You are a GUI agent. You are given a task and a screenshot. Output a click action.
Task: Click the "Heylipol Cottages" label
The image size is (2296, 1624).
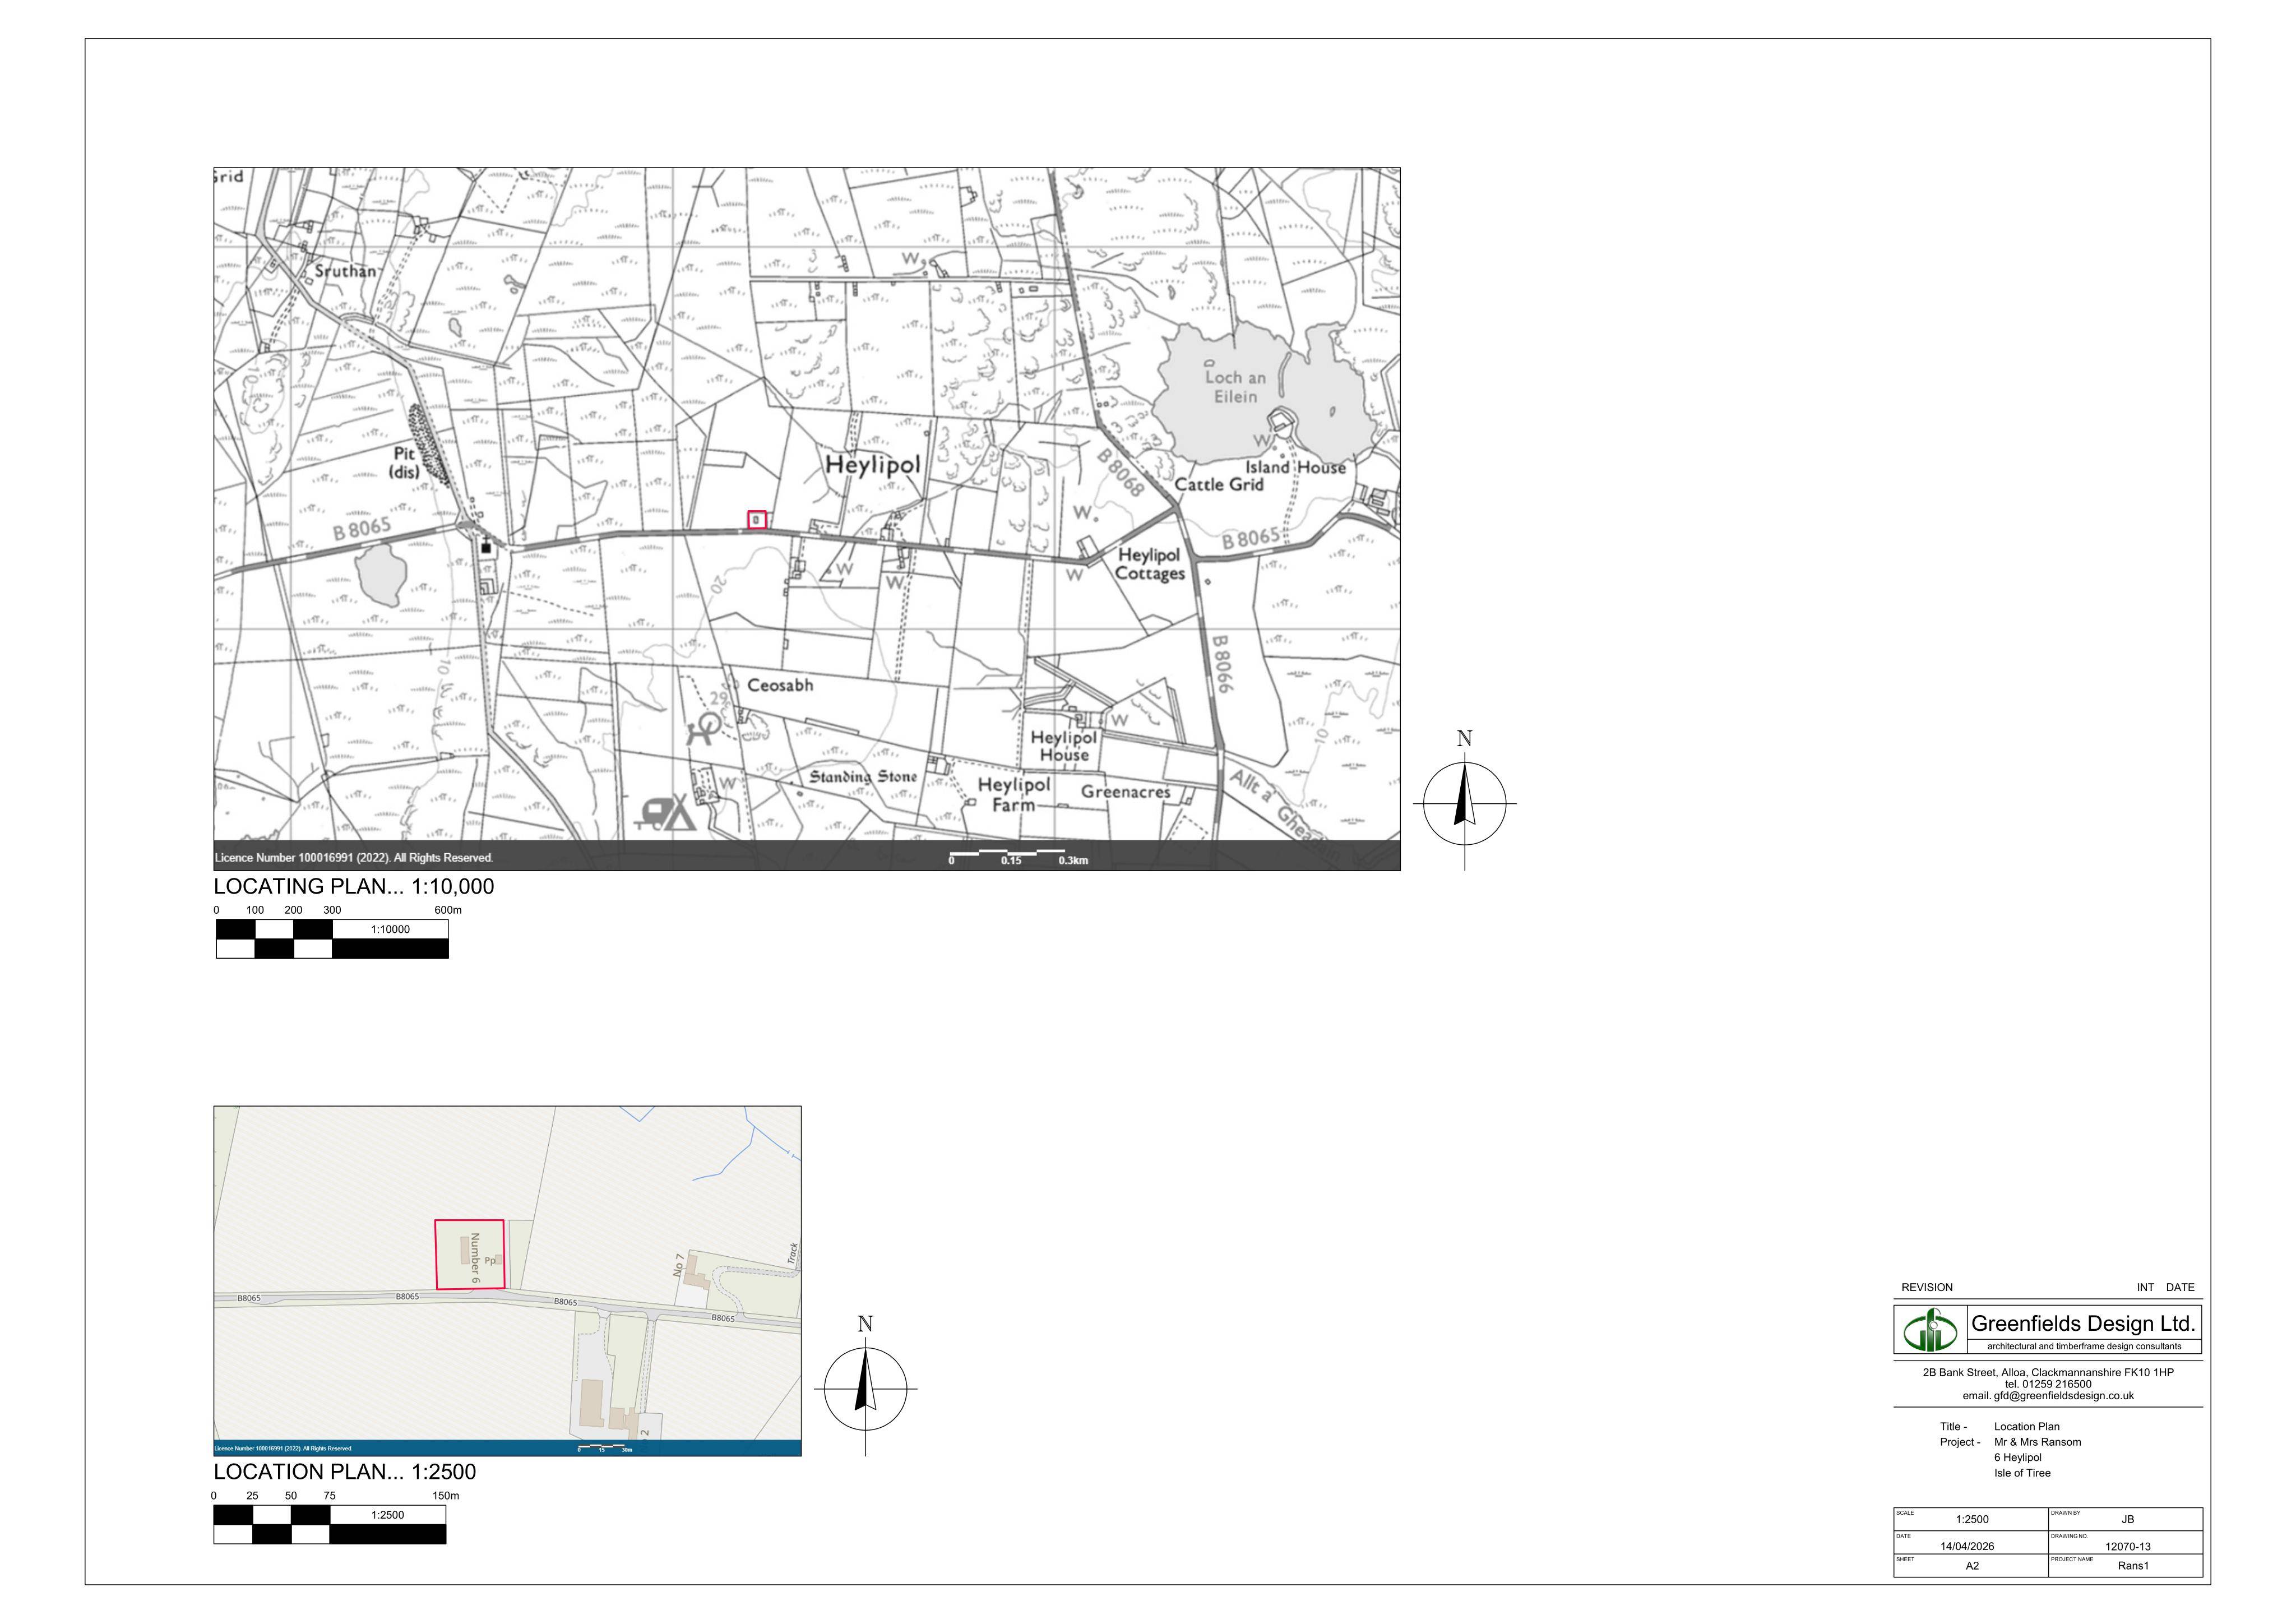pyautogui.click(x=1149, y=564)
